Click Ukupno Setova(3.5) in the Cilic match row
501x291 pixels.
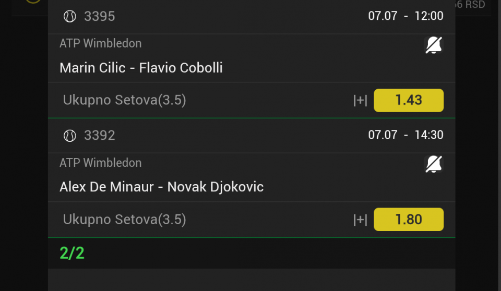tap(124, 100)
